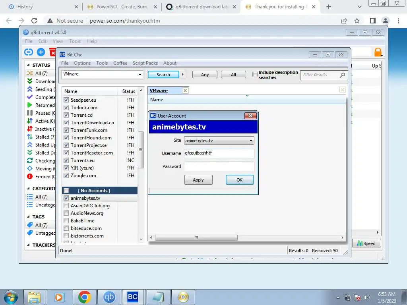Open the Bit Che taskbar icon

133,297
